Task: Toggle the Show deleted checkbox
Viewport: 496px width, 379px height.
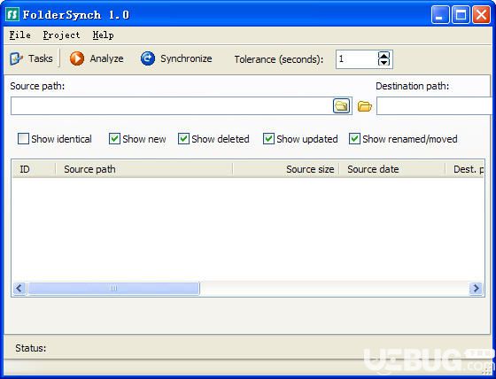Action: (x=183, y=138)
